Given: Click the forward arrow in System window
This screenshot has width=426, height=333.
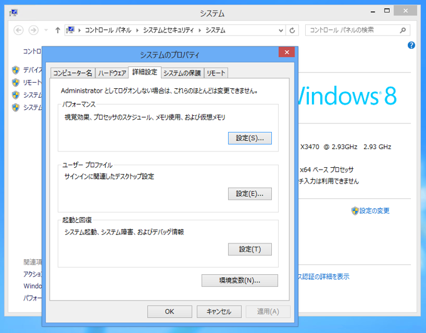Looking at the screenshot, I should click(34, 30).
